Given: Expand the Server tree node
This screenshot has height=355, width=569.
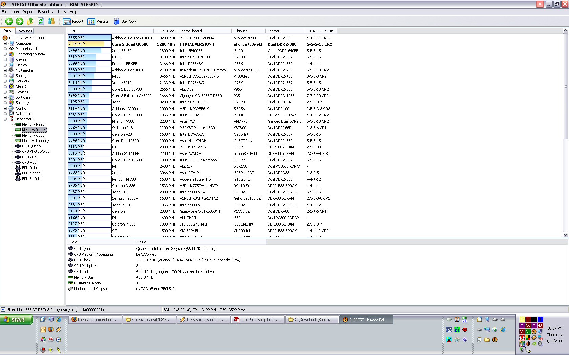Looking at the screenshot, I should pyautogui.click(x=5, y=60).
